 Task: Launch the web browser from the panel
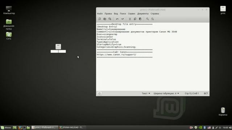(x=20, y=127)
